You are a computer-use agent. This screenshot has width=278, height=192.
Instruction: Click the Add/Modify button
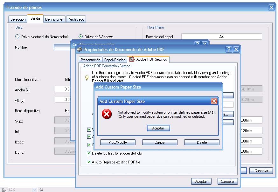118,142
